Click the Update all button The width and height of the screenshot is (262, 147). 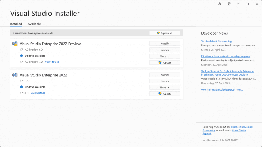[x=165, y=33]
